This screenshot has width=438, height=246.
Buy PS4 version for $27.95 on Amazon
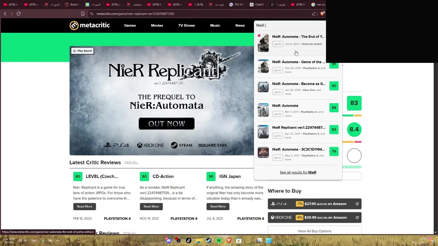coord(314,204)
